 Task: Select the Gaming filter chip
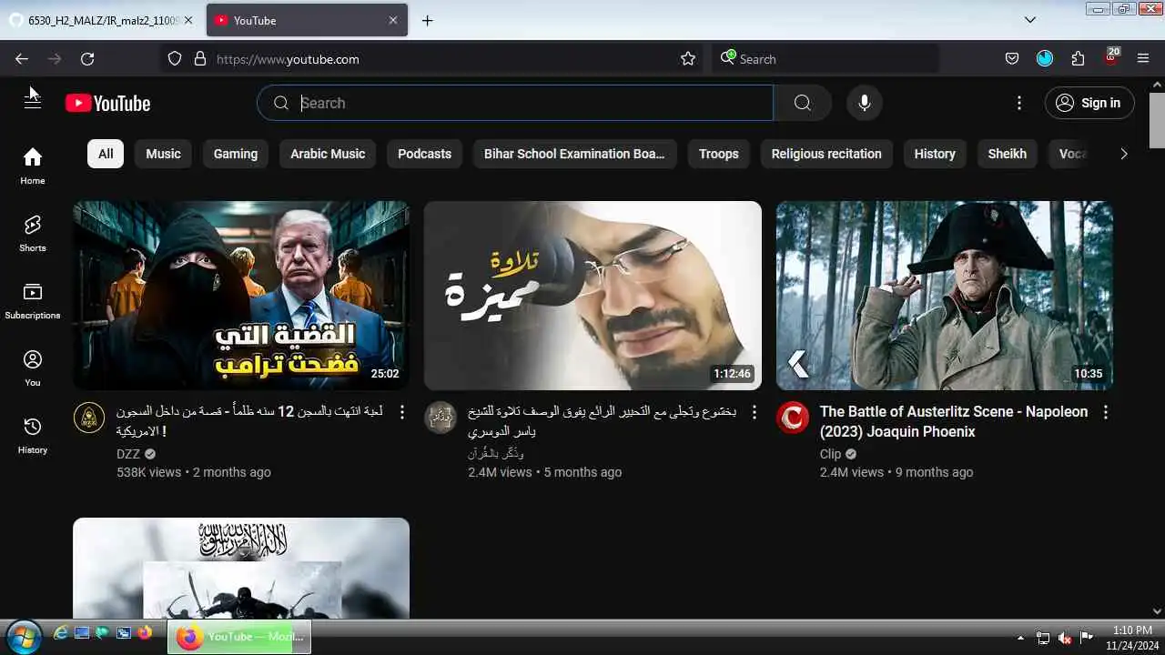(236, 154)
